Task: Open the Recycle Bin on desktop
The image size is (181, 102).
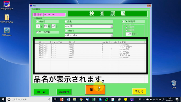Action: [x=174, y=84]
